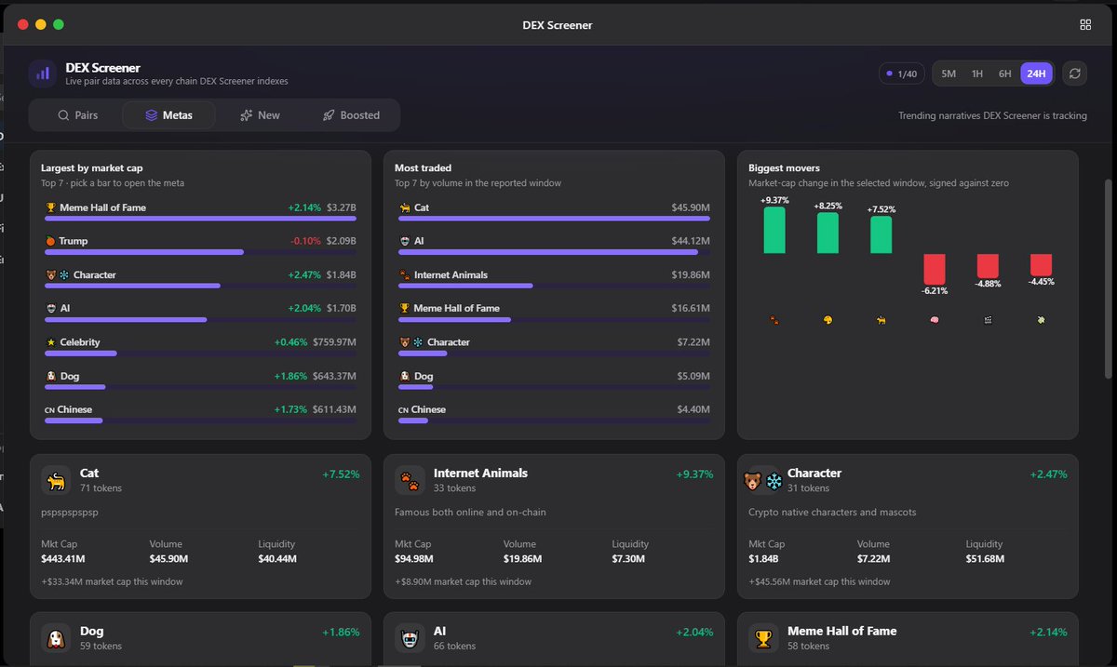Open the window grid icon in title bar

[x=1085, y=25]
